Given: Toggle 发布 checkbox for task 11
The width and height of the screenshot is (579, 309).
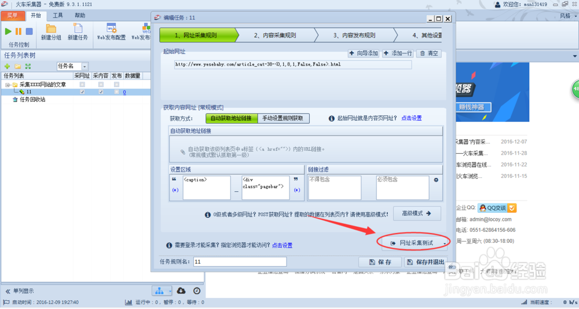Looking at the screenshot, I should pos(117,92).
